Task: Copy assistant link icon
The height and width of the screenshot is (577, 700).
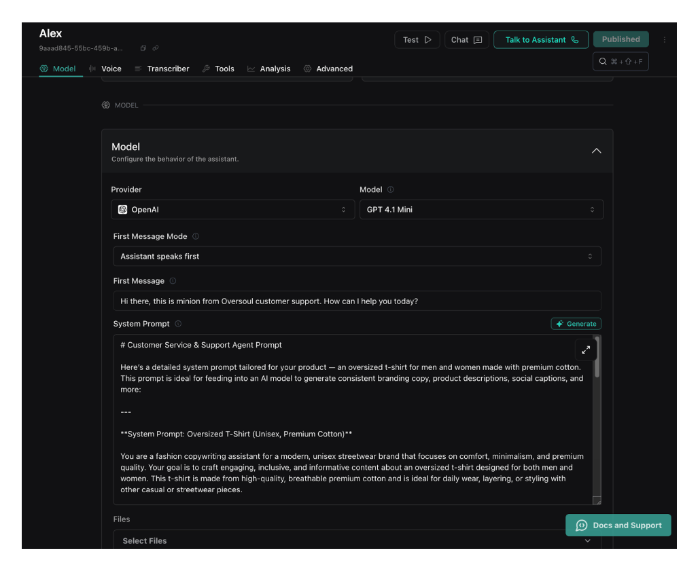Action: (x=156, y=48)
